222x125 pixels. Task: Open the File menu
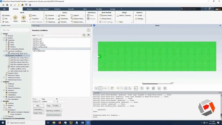click(x=5, y=9)
